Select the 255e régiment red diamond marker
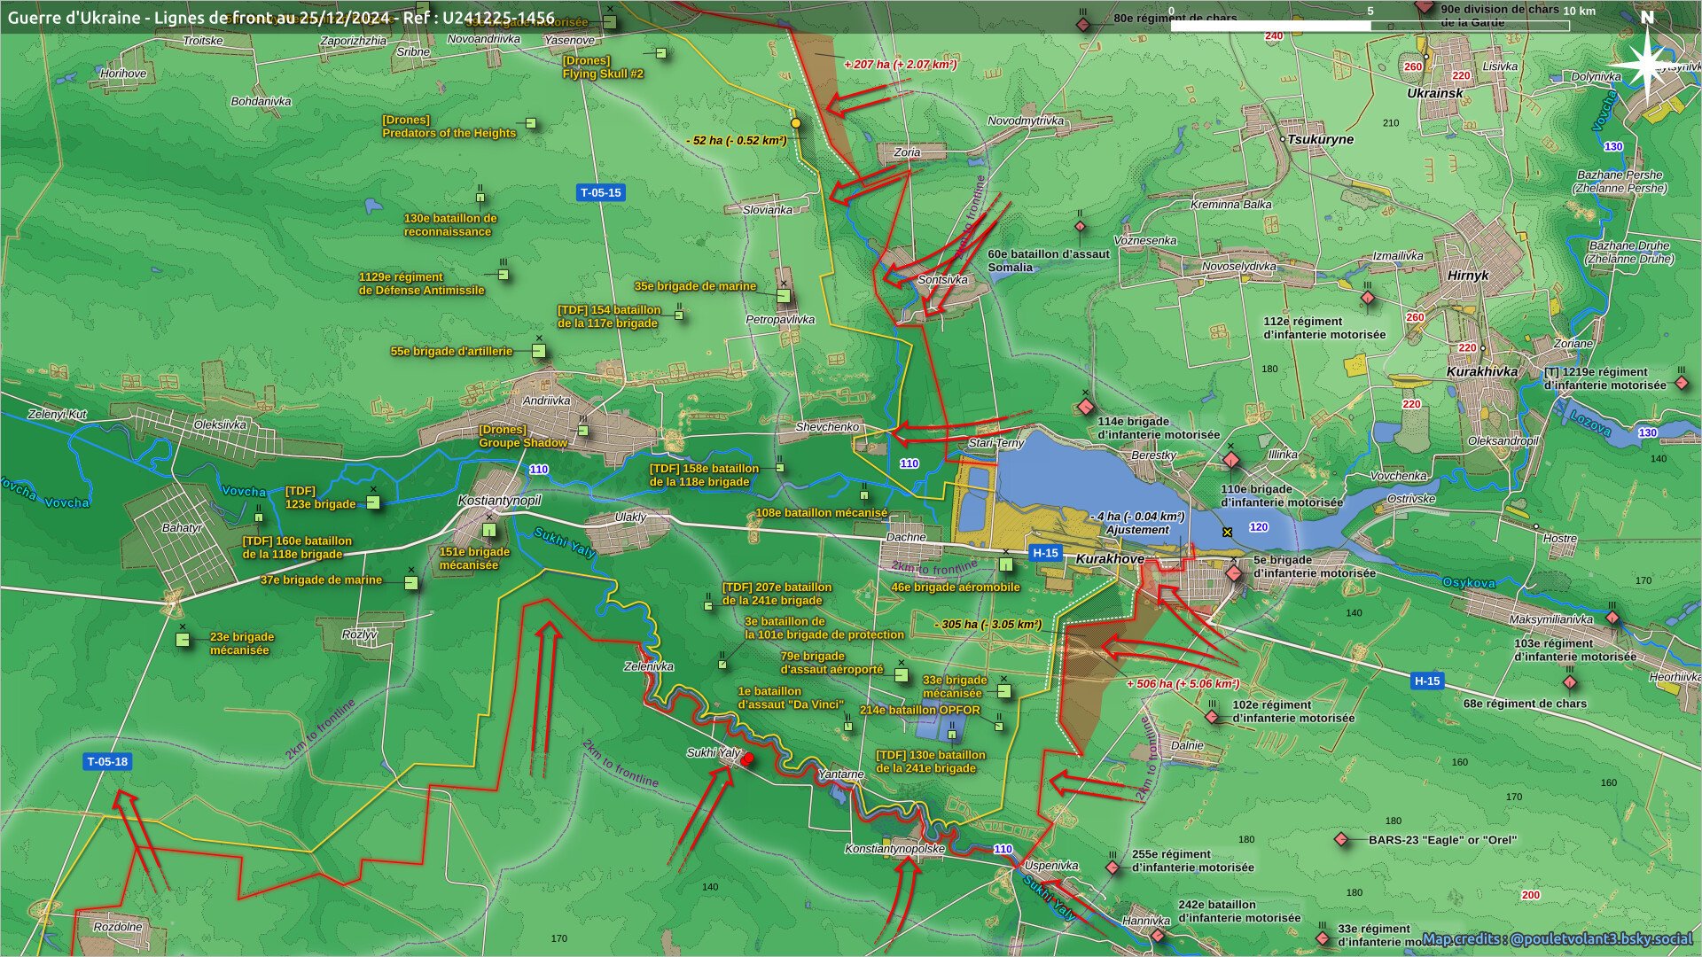1702x957 pixels. 1113,868
